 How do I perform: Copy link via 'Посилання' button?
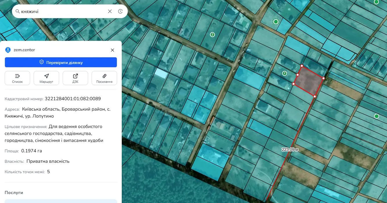click(104, 78)
